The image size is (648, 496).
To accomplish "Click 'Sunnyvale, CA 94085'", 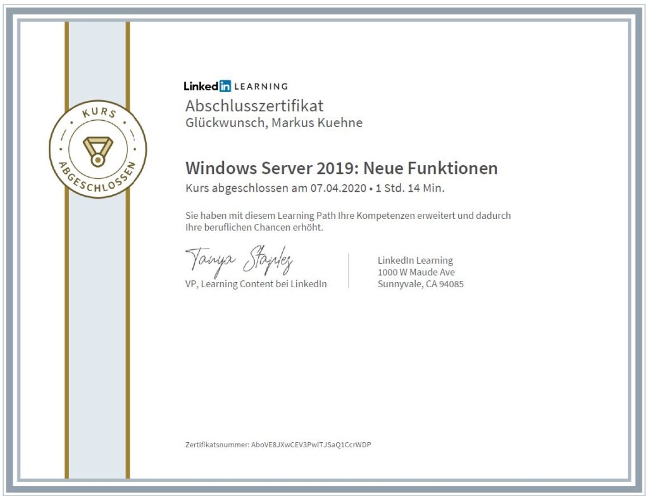I will click(421, 284).
